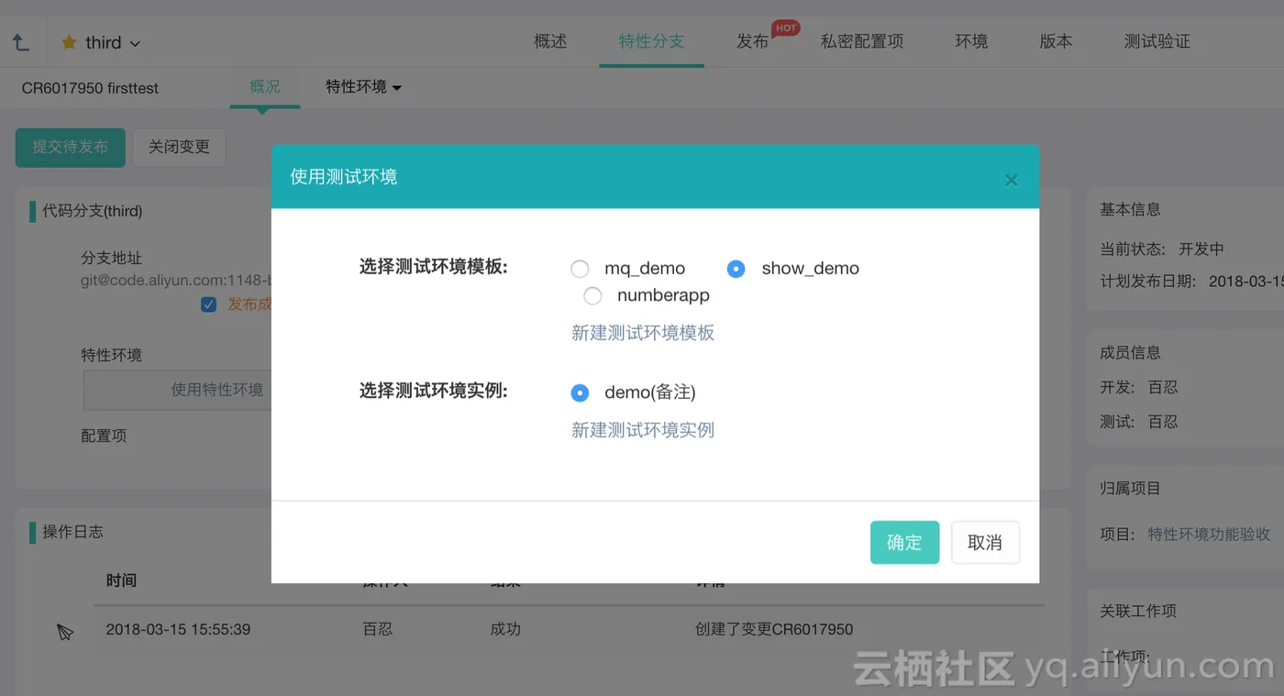Viewport: 1284px width, 696px height.
Task: Open the 新建测试环境实例 link
Action: point(643,430)
